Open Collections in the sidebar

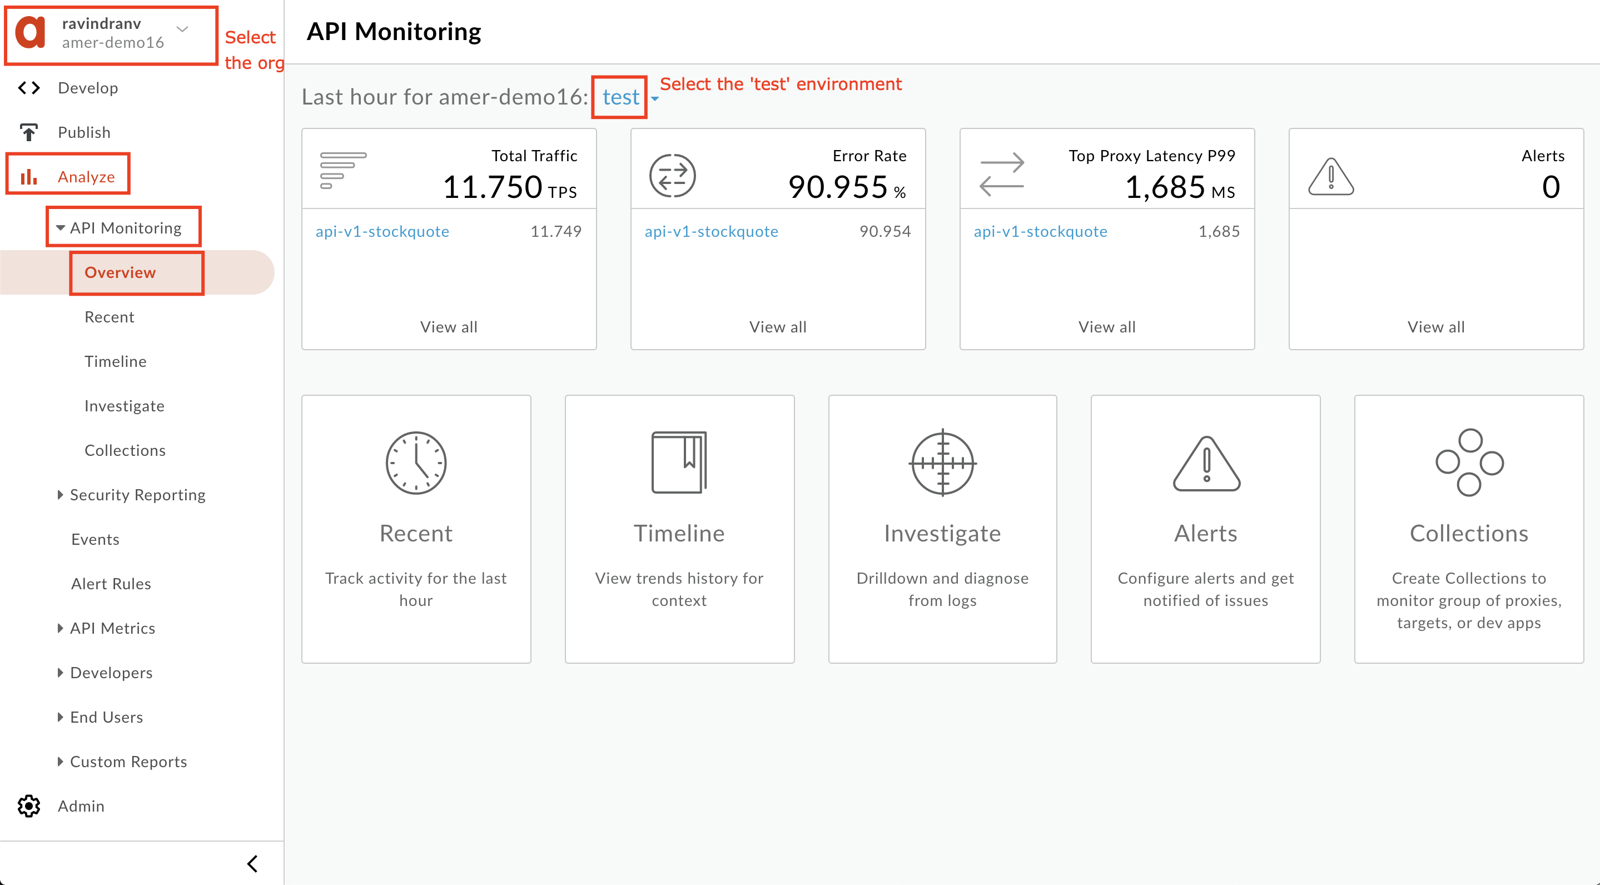(125, 450)
